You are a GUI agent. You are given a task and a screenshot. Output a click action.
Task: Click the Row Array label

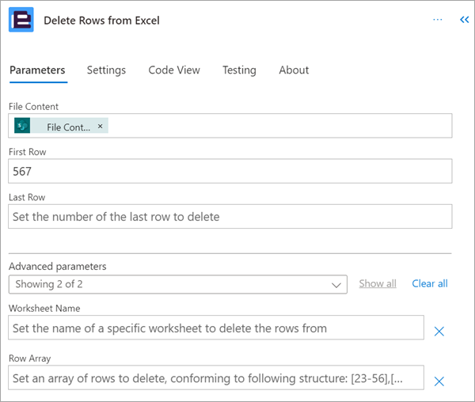tap(30, 358)
